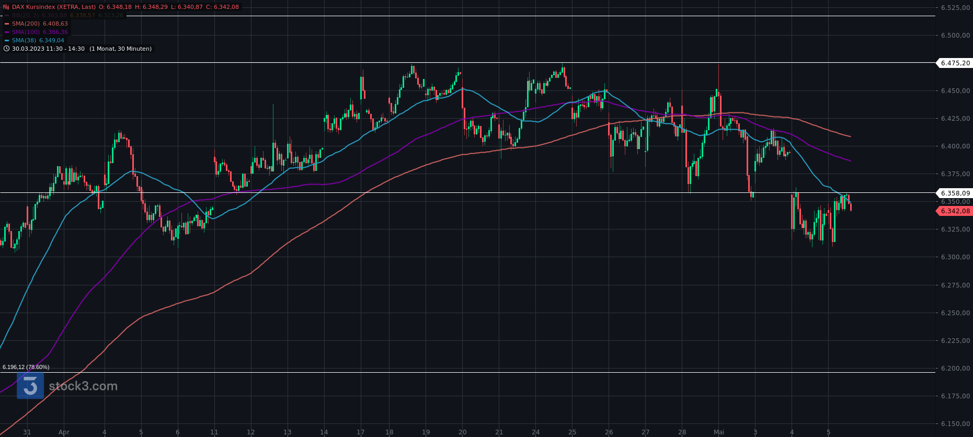The image size is (973, 437).
Task: Click date 21 on the time axis
Action: coord(499,432)
